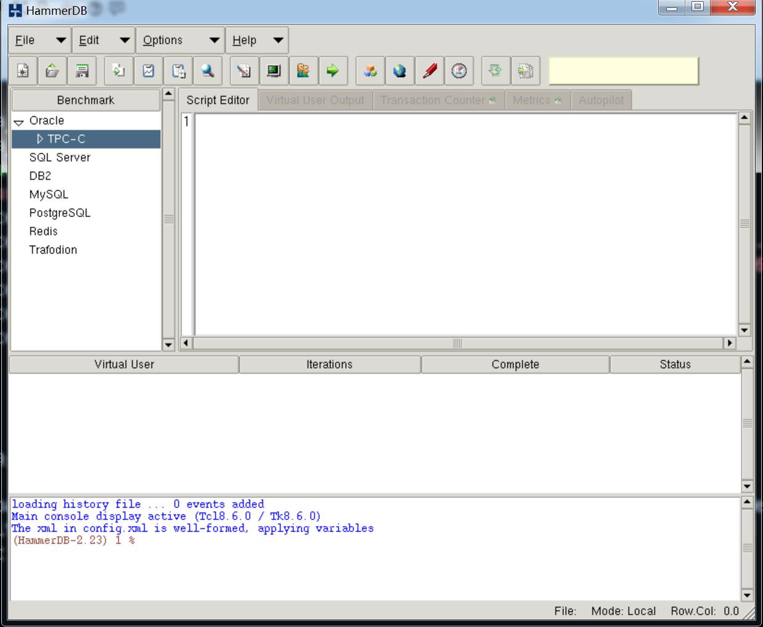Image resolution: width=763 pixels, height=627 pixels.
Task: Switch to the Script Editor tab
Action: (218, 100)
